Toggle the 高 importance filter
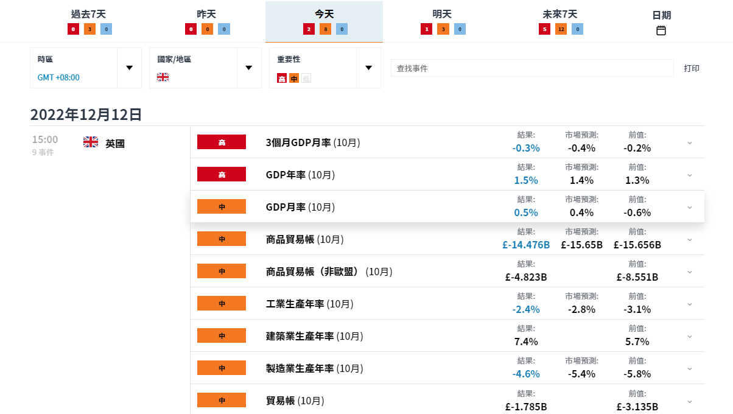 (282, 78)
